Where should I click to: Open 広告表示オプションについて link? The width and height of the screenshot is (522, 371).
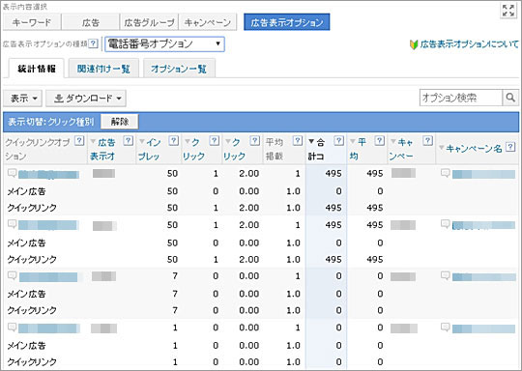469,43
